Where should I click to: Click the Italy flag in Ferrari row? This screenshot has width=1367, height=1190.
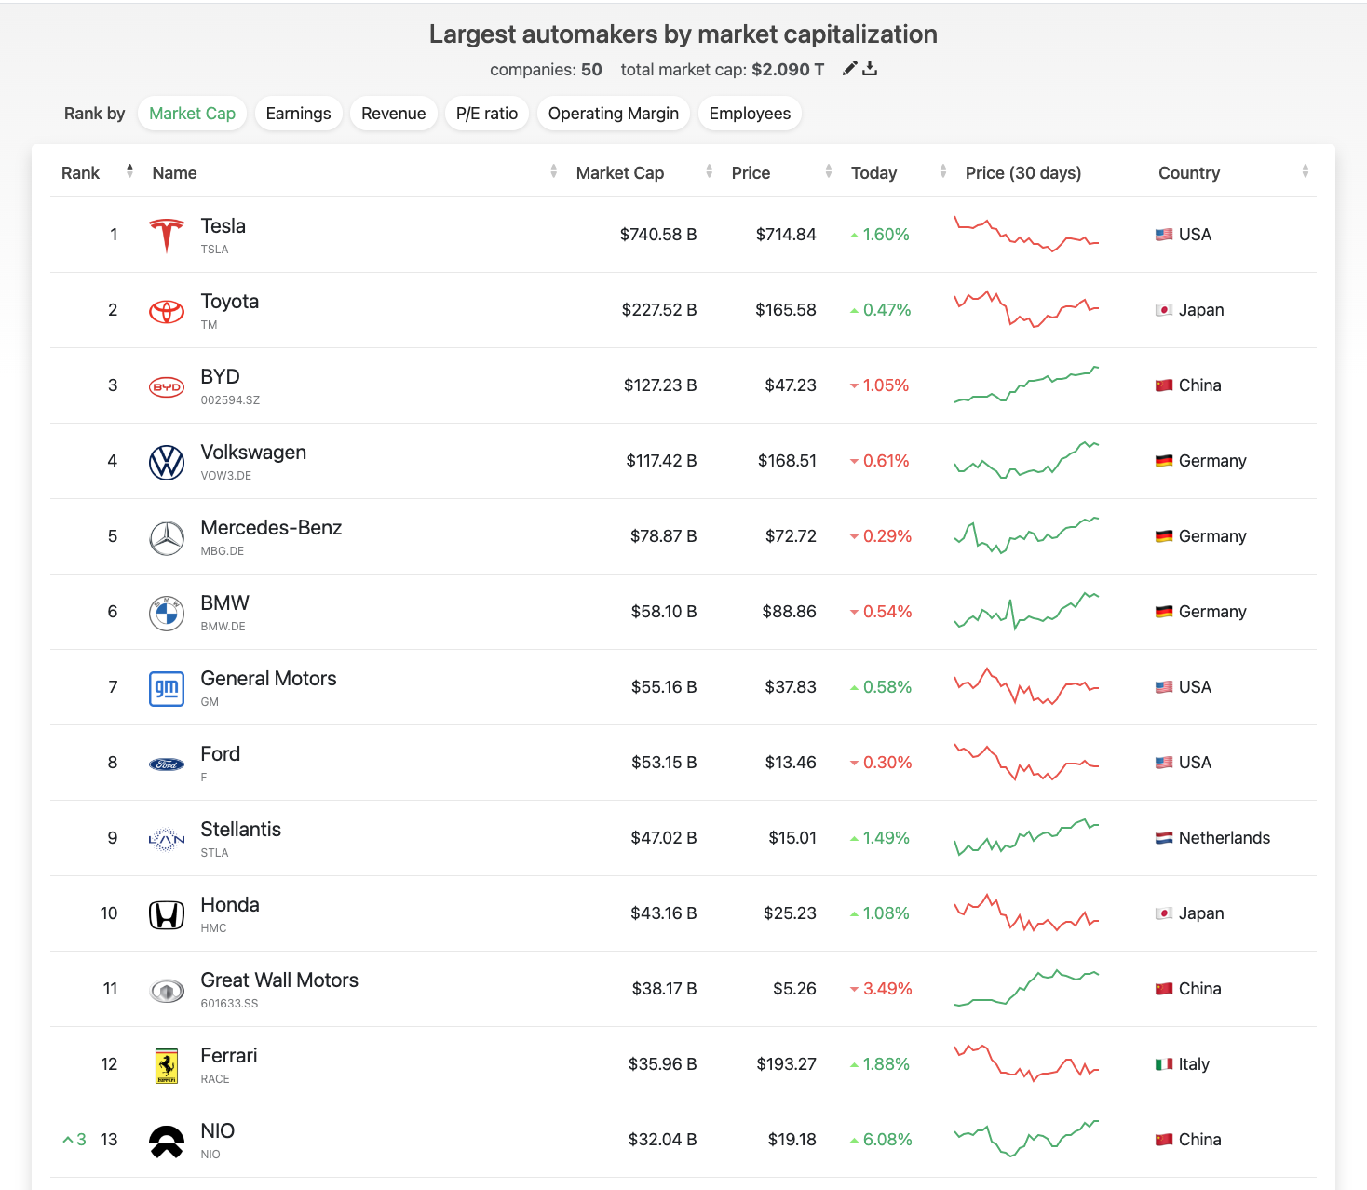point(1164,1064)
